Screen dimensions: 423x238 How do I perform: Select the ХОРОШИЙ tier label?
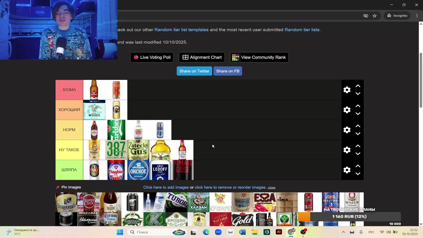coord(69,110)
